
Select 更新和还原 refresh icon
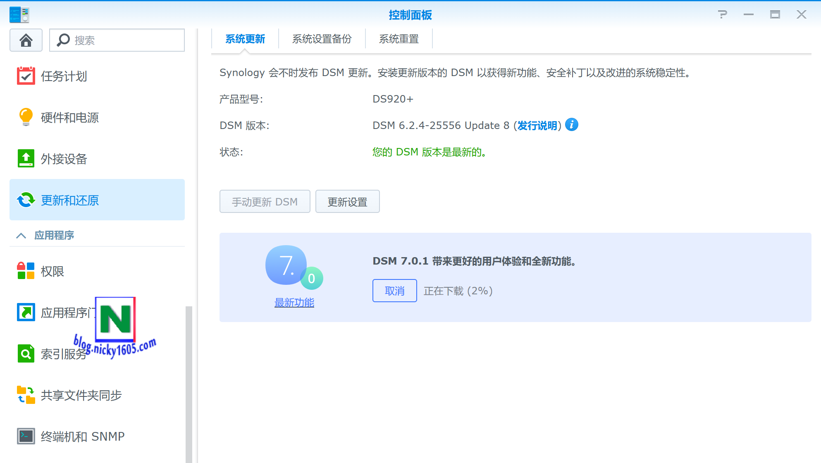(x=26, y=200)
